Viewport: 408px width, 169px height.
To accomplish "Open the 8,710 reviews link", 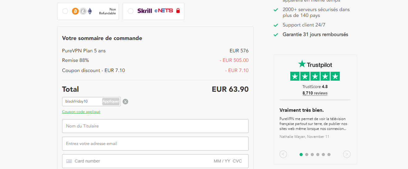I will tap(315, 93).
